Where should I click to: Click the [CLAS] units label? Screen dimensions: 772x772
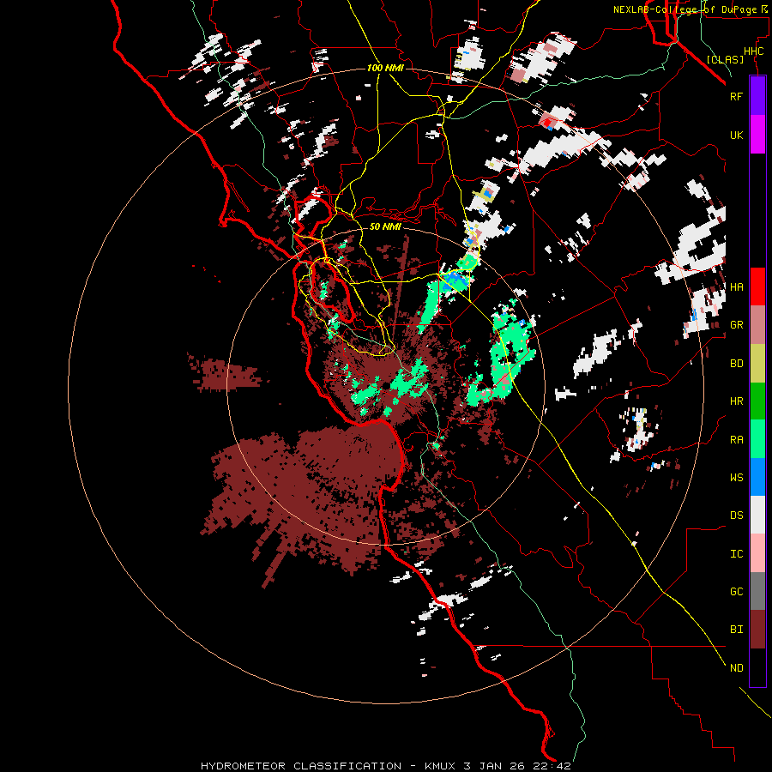pyautogui.click(x=725, y=59)
